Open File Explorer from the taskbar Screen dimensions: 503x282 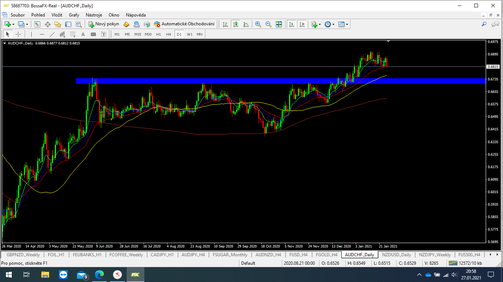[45, 274]
